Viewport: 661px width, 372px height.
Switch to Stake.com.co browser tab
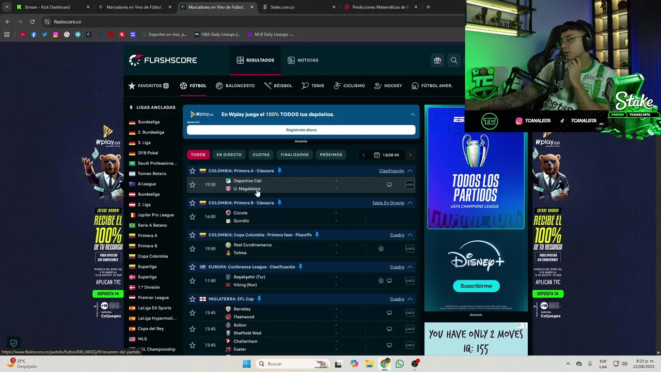tap(297, 7)
